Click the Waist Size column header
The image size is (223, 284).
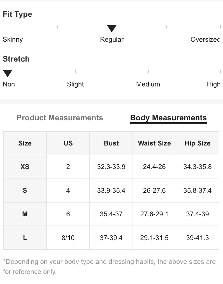point(154,143)
